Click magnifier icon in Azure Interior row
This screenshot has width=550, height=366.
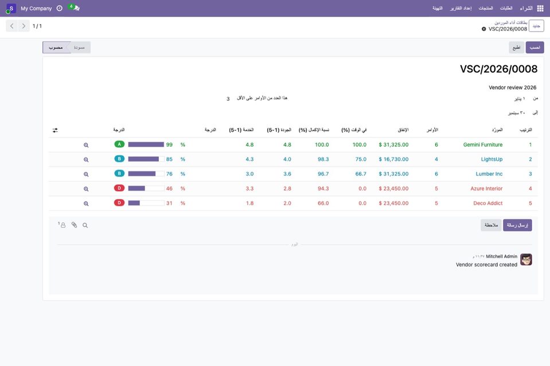[x=86, y=189]
